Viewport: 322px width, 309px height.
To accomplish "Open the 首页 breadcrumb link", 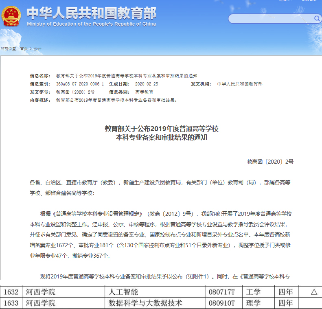I will click(24, 49).
